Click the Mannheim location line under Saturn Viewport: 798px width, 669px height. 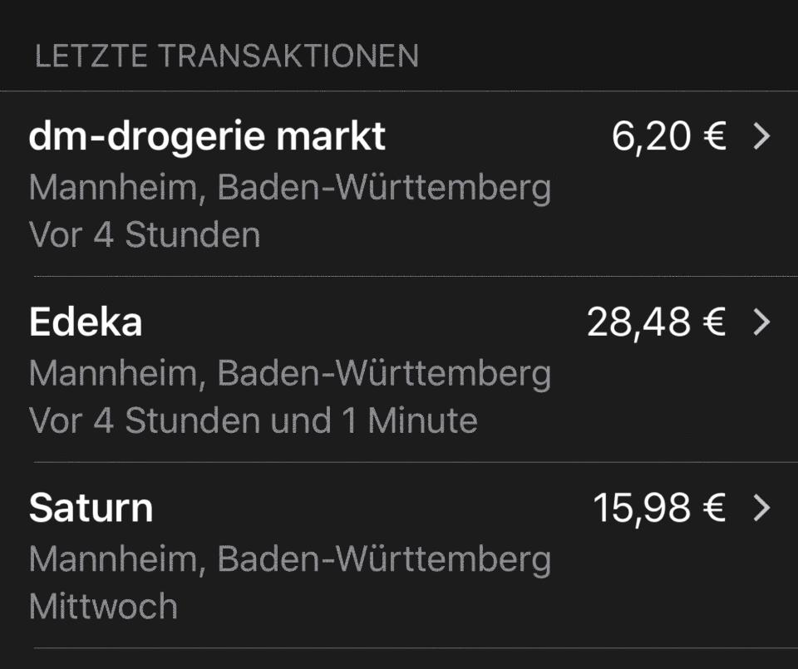(x=290, y=560)
